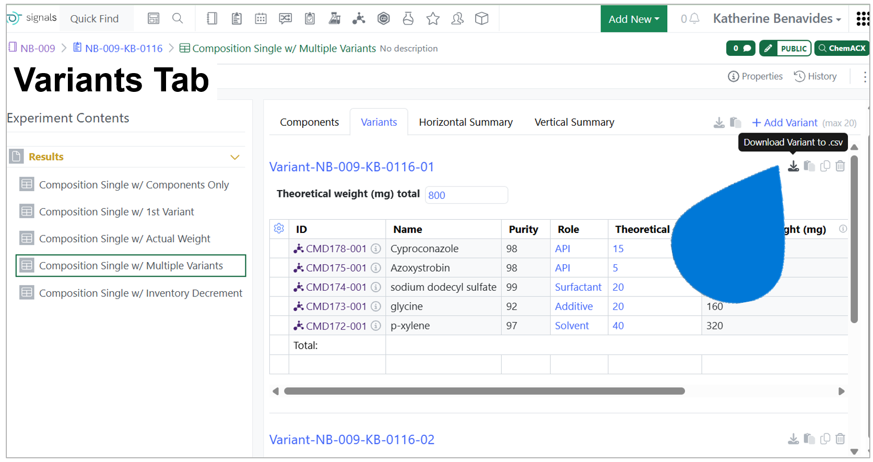Collapse the Results section chevron
The width and height of the screenshot is (873, 462).
(235, 157)
